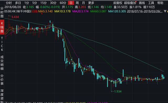Click the closing price 3.165 value
Viewport: 168px width, 103px height.
[x=30, y=7]
